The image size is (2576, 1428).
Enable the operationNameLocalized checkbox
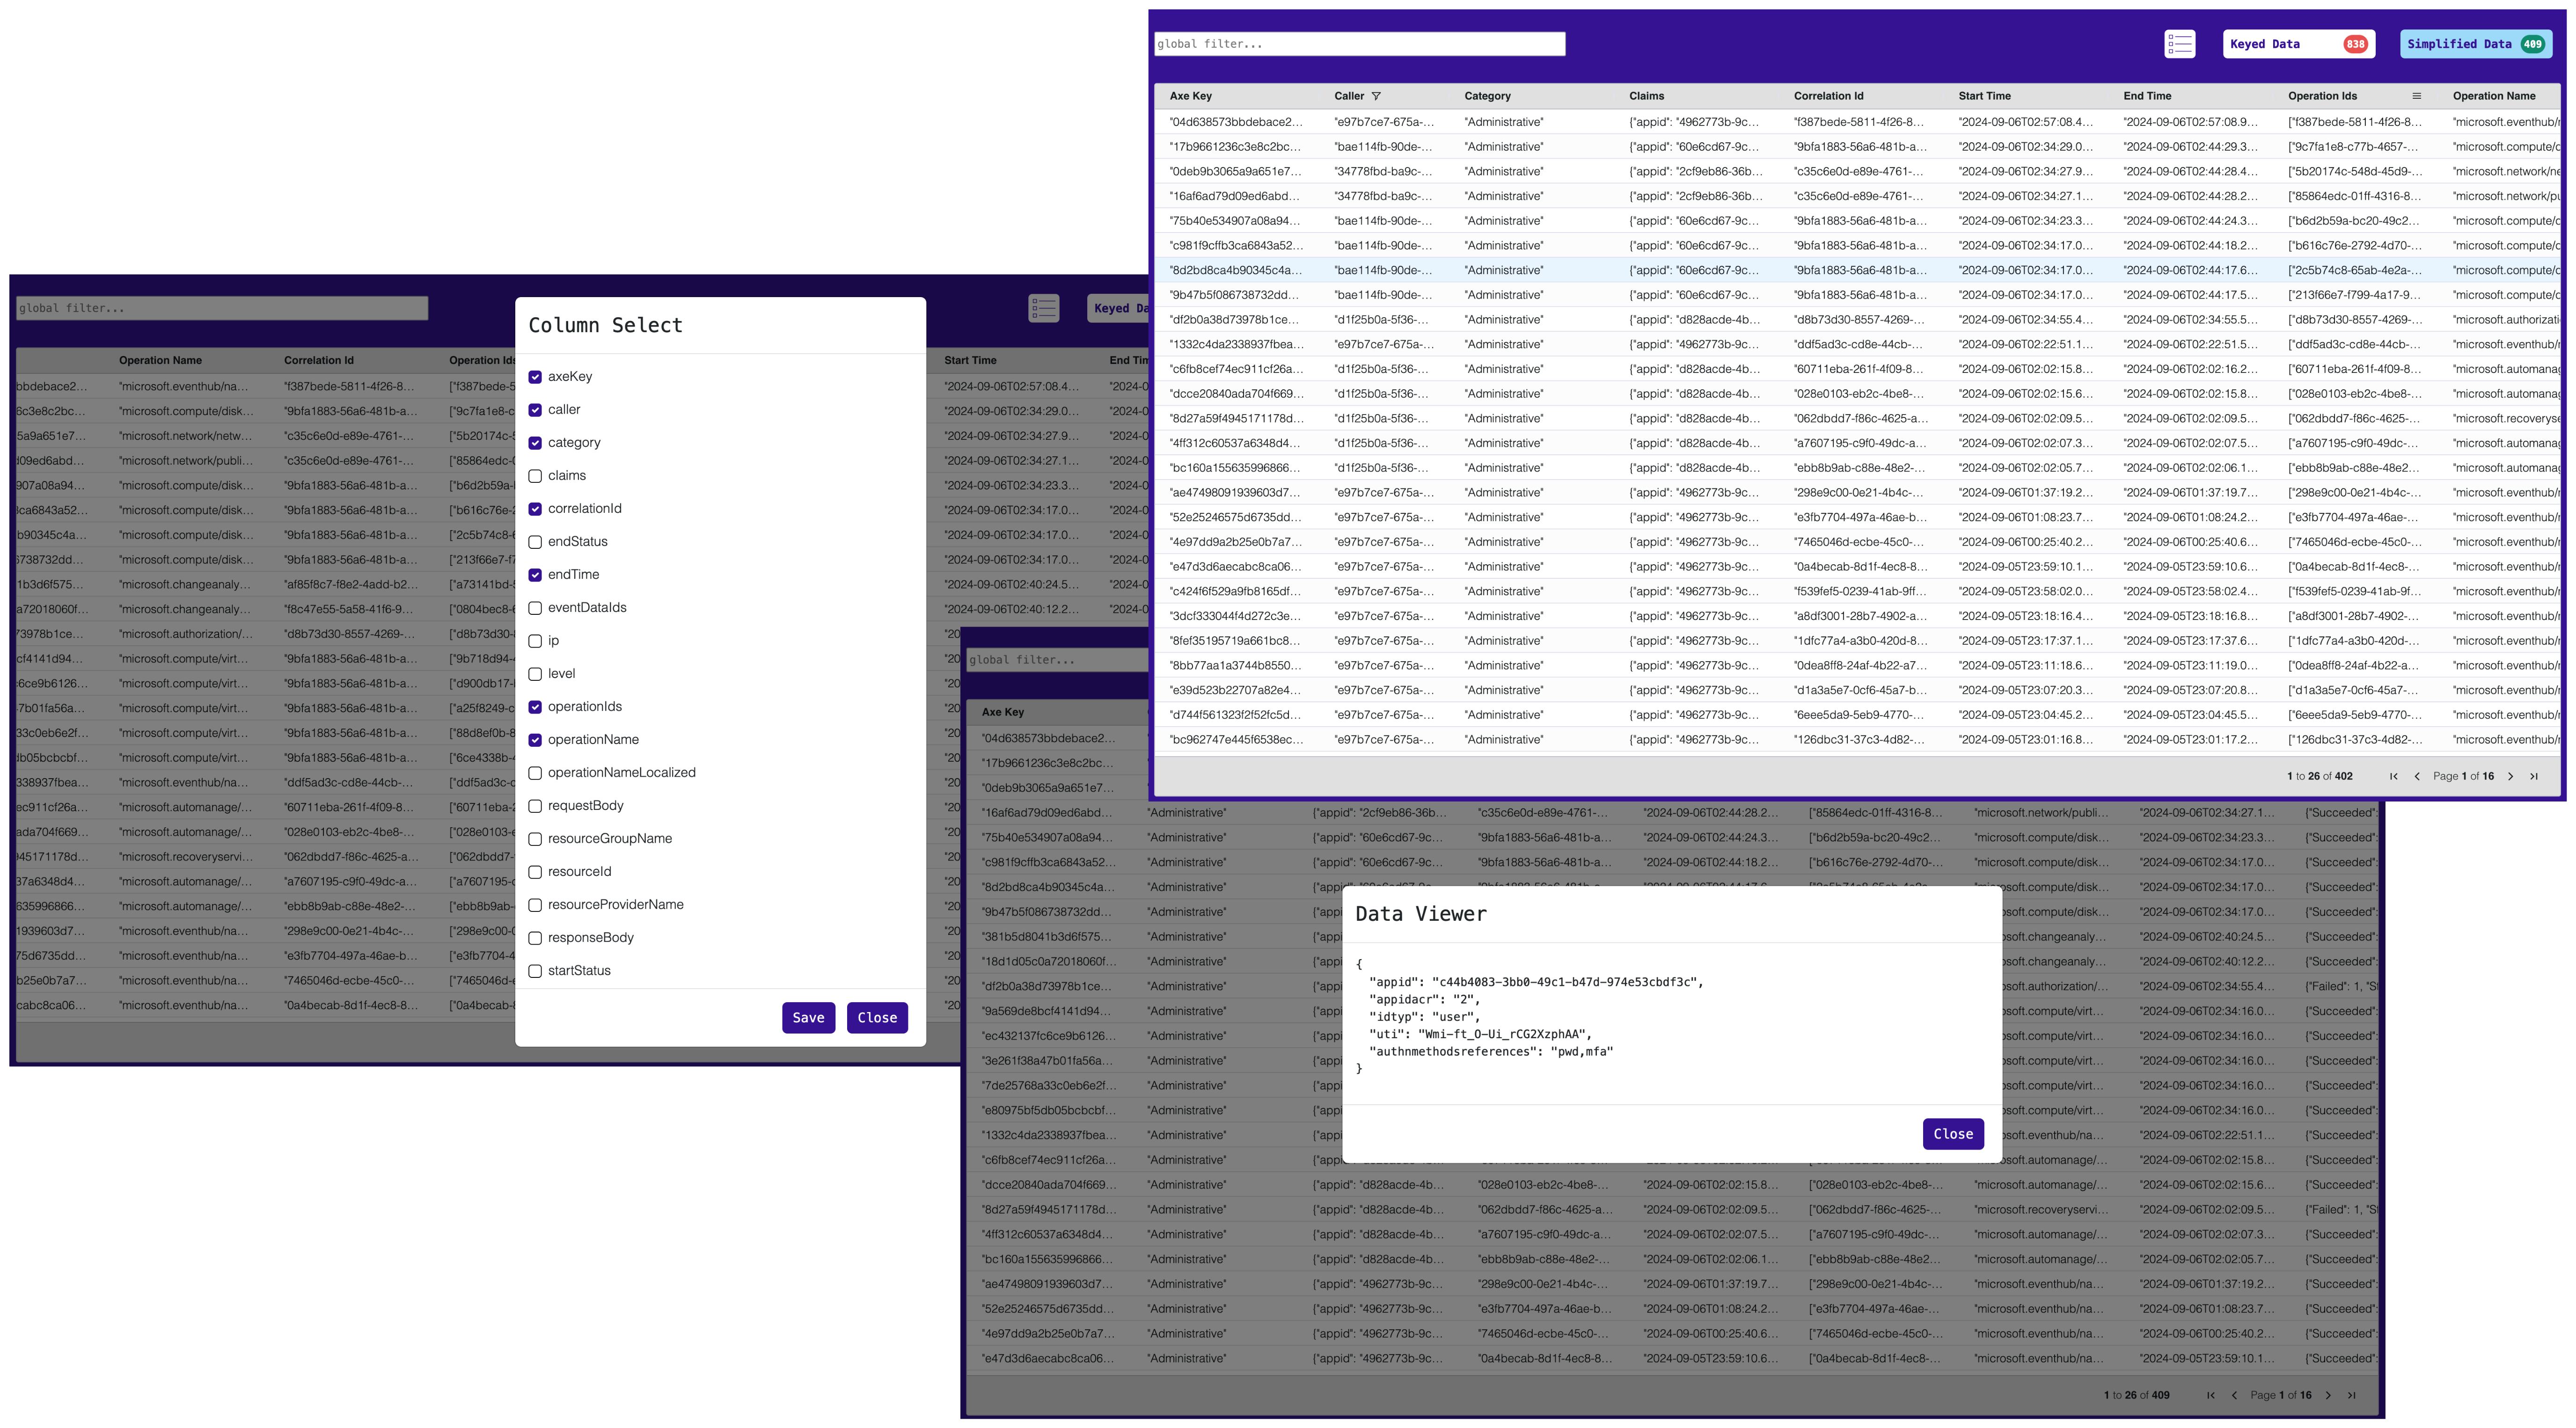tap(535, 773)
